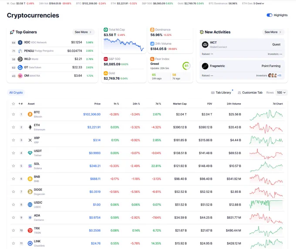296x249 pixels.
Task: Click the Cardano coin logo
Action: (30, 218)
